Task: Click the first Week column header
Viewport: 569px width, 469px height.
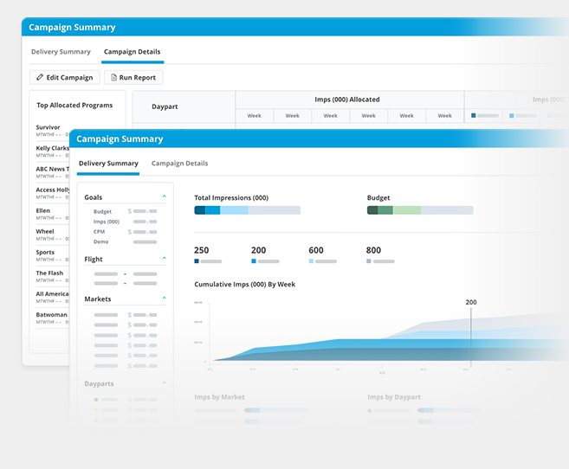Action: click(x=255, y=116)
